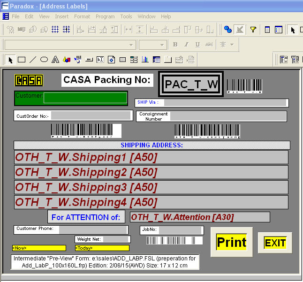
Task: Select the JobNo field
Action: [172, 230]
